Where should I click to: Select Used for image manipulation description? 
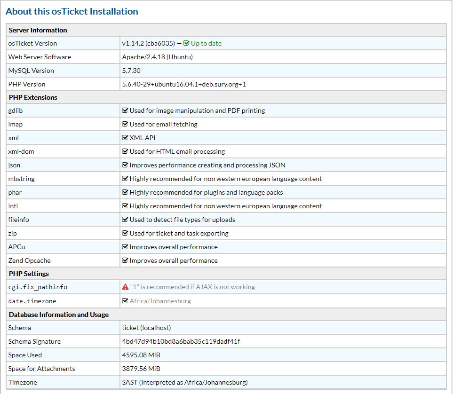tap(197, 110)
